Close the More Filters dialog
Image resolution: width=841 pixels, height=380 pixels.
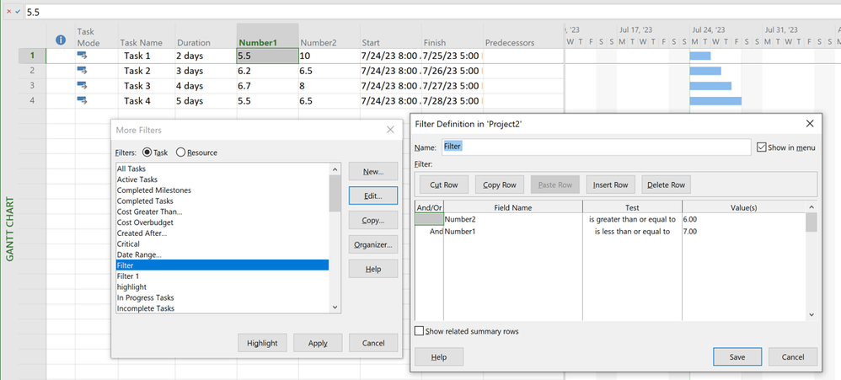click(x=390, y=130)
